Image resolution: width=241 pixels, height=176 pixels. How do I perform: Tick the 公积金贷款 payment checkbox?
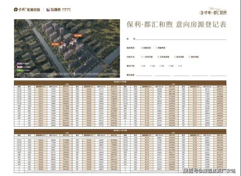tap(158, 57)
